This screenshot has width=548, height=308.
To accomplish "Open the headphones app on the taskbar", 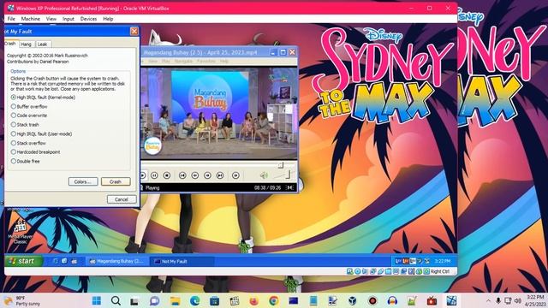I will pyautogui.click(x=392, y=300).
